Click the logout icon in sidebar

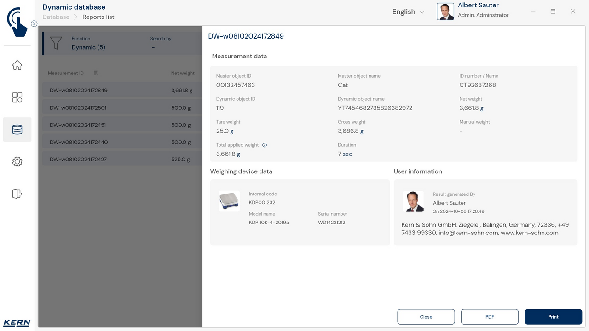pos(17,194)
